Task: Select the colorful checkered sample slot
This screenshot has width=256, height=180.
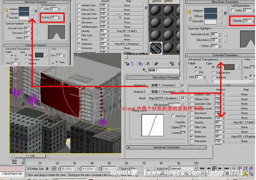Action: pyautogui.click(x=156, y=48)
